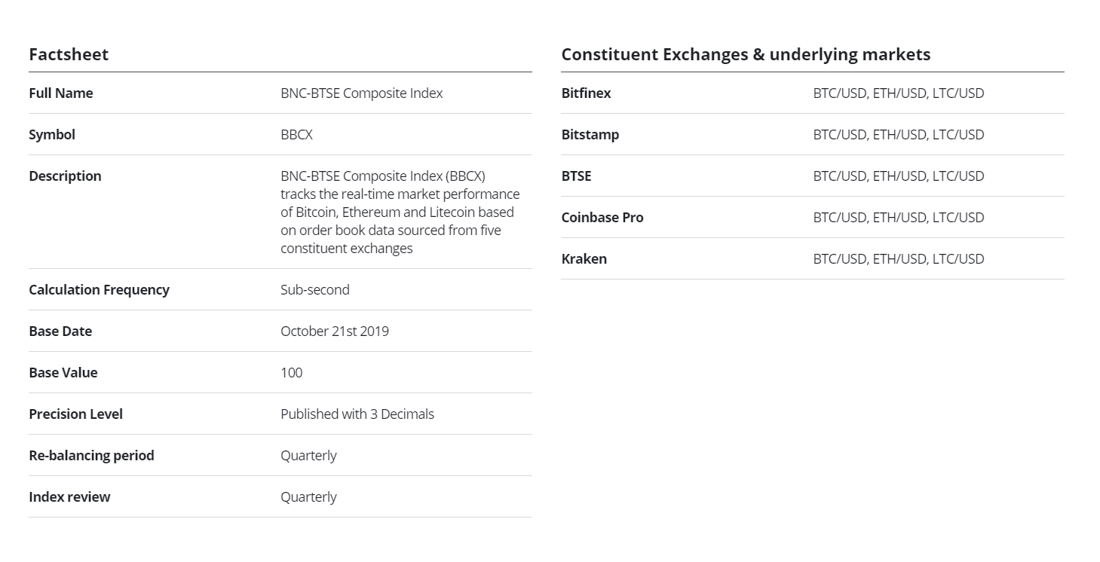The width and height of the screenshot is (1100, 562).
Task: Click the BBCX symbol value
Action: 296,135
